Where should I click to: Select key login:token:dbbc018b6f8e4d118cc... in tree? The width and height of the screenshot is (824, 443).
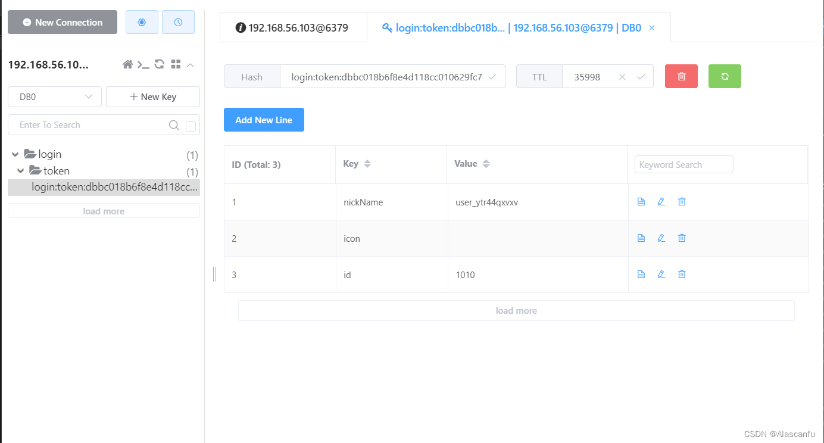coord(104,188)
